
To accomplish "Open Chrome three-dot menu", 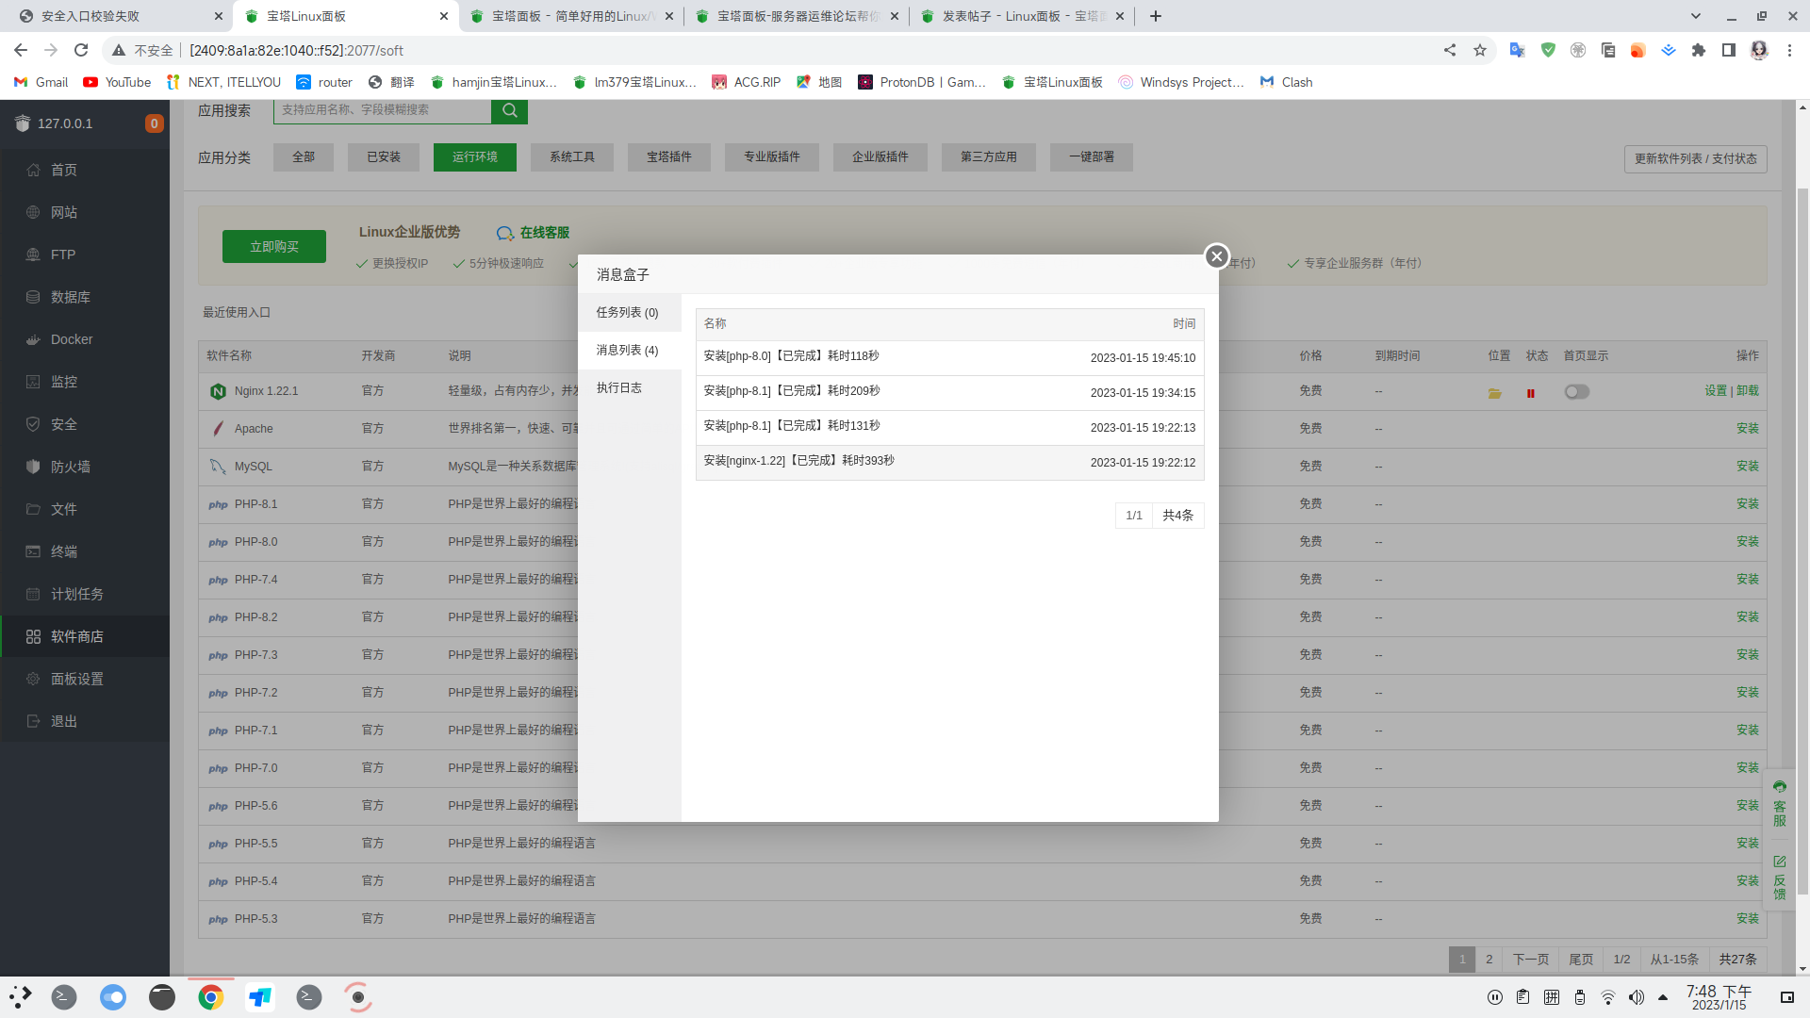I will coord(1789,50).
